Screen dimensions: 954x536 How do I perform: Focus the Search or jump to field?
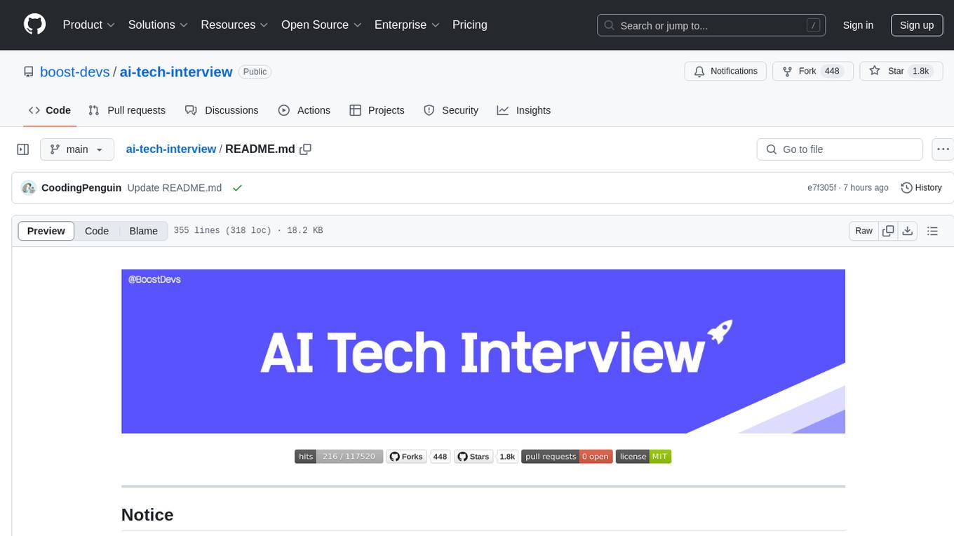711,25
